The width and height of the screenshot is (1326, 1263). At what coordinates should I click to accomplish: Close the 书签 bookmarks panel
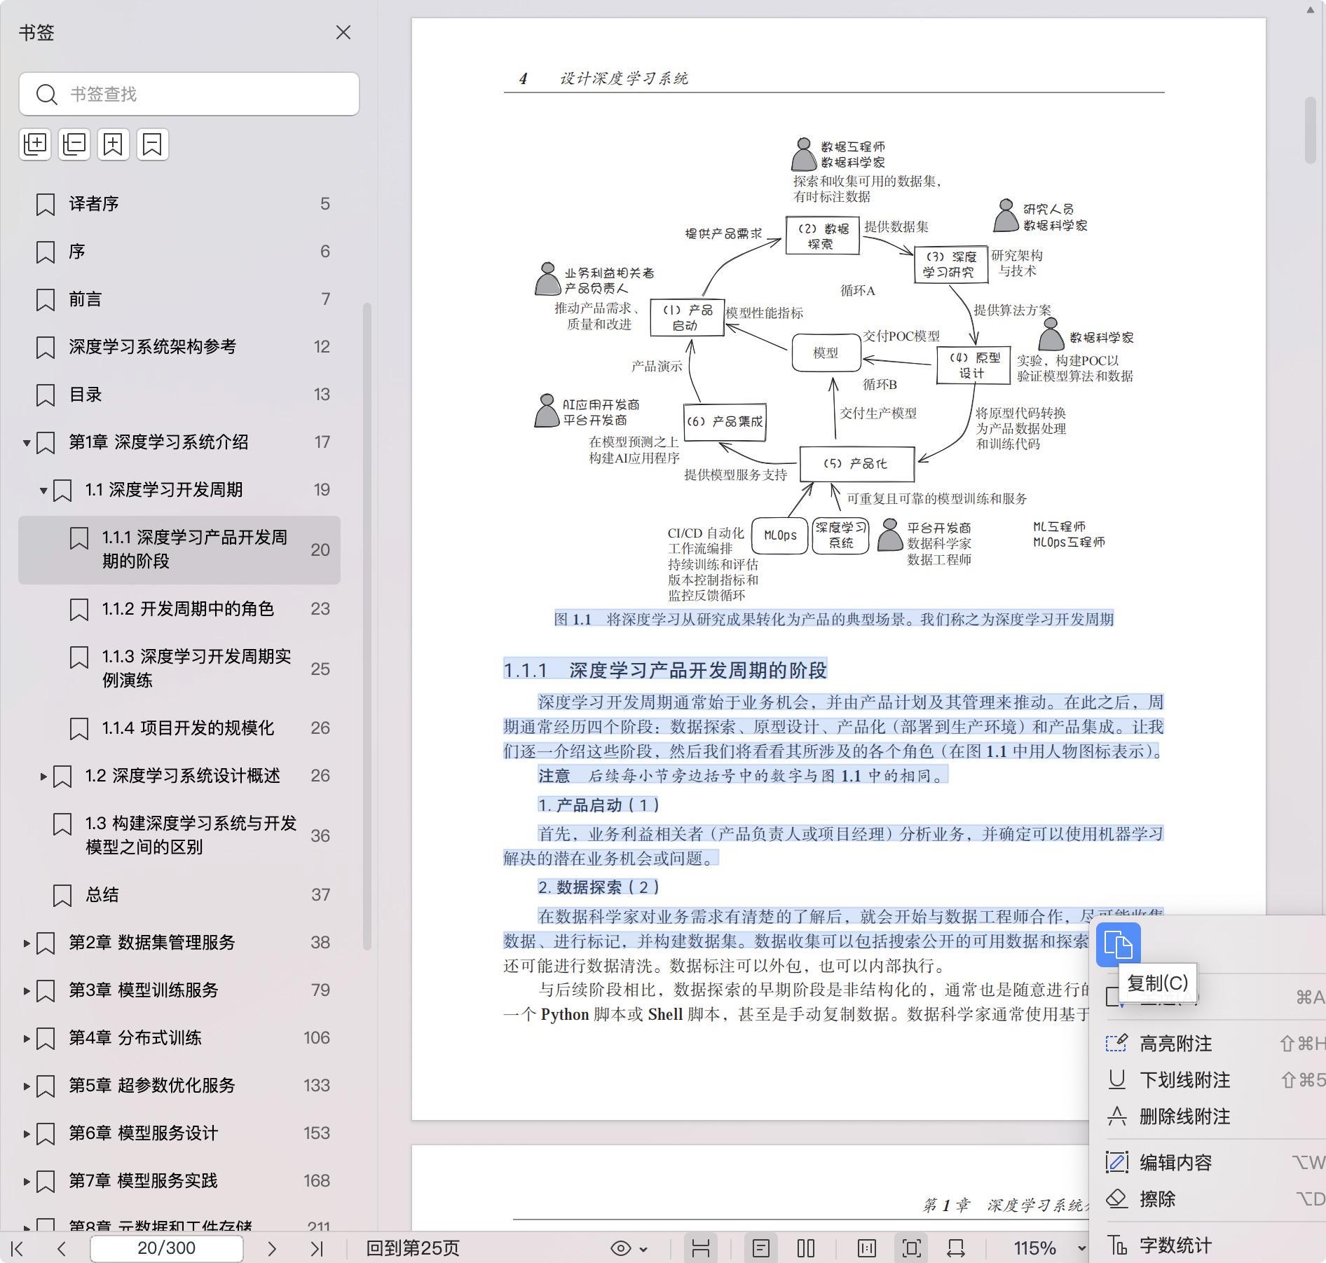pos(343,33)
